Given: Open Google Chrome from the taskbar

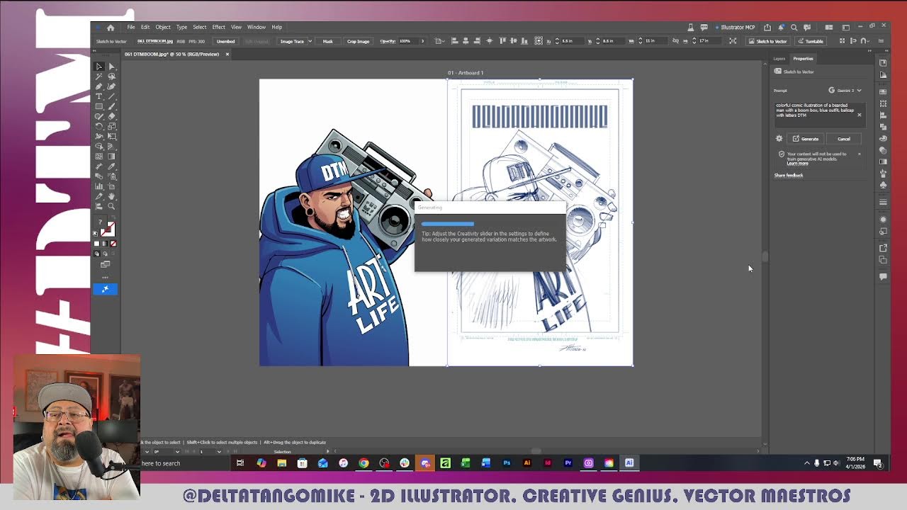Looking at the screenshot, I should (364, 463).
